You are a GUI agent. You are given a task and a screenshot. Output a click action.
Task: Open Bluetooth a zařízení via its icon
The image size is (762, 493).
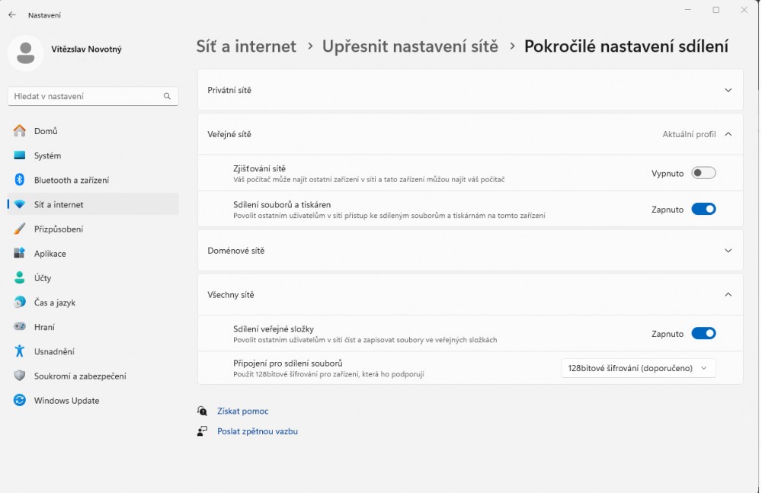[x=20, y=180]
